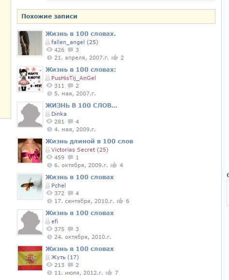Image resolution: width=229 pixels, height=280 pixels.
Task: Open fallen_angel's post "Жизнь в 100 словах."
Action: tap(80, 33)
